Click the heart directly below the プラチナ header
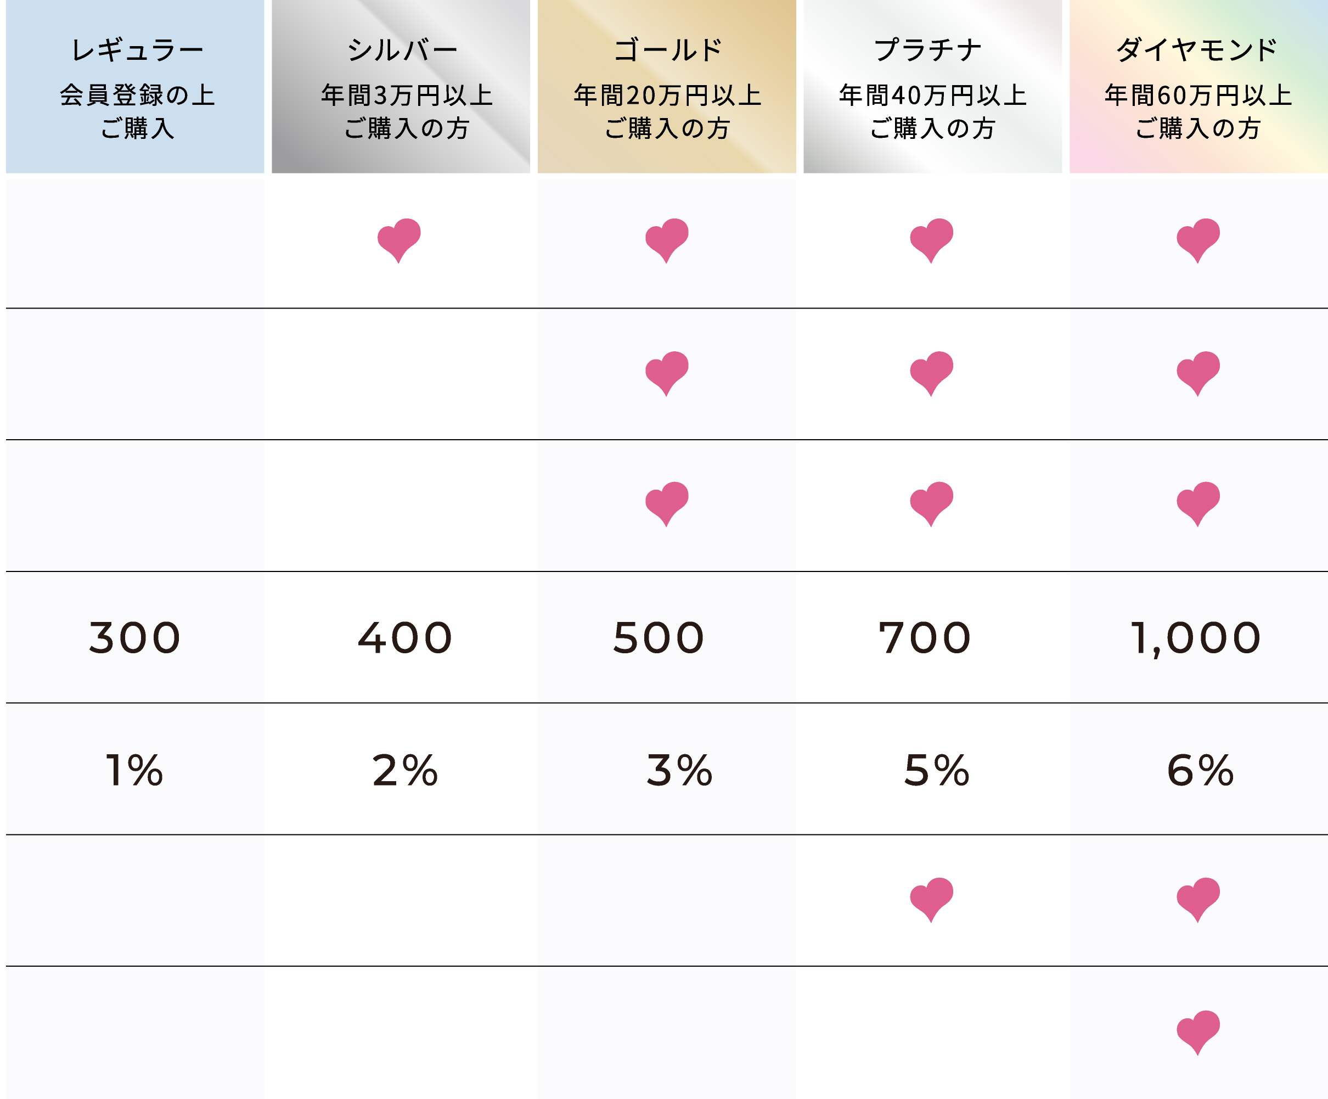 click(931, 240)
